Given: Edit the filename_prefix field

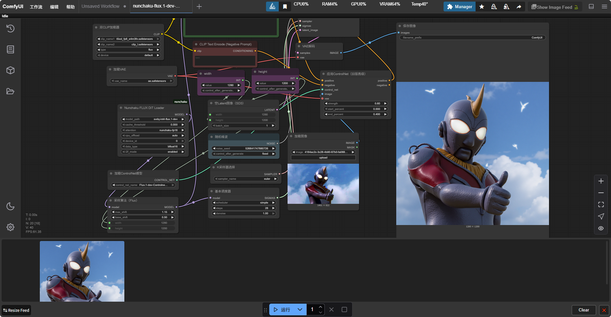Looking at the screenshot, I should coord(473,37).
